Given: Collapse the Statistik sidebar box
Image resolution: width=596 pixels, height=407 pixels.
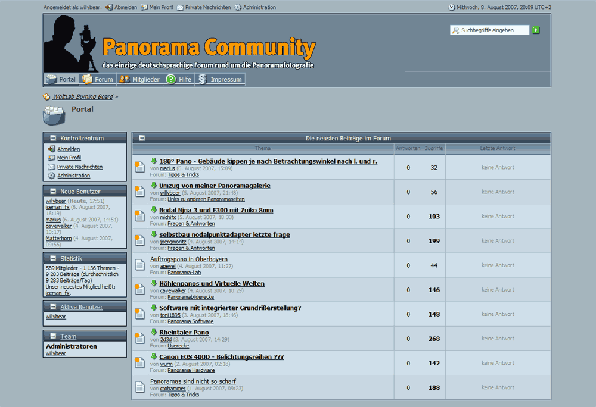Looking at the screenshot, I should 53,259.
